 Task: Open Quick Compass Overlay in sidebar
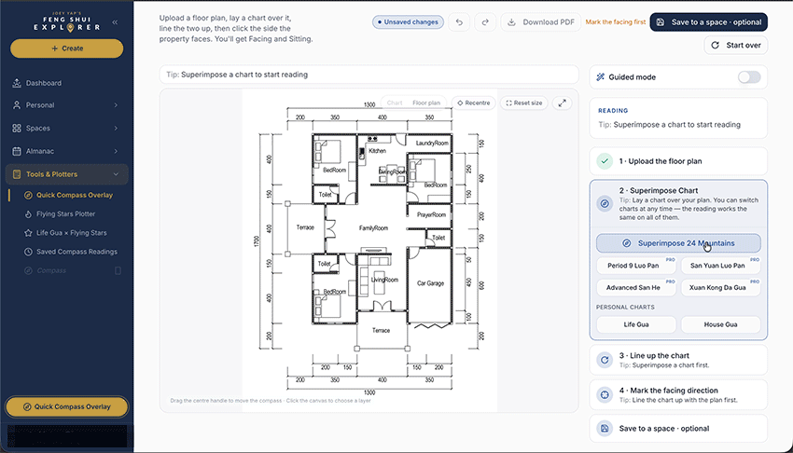(69, 195)
